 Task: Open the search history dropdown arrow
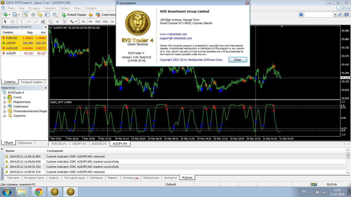(335, 15)
